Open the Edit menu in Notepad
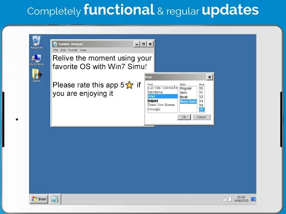 point(63,50)
